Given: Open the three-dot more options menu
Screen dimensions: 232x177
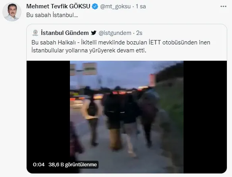Looking at the screenshot, I should 223,6.
